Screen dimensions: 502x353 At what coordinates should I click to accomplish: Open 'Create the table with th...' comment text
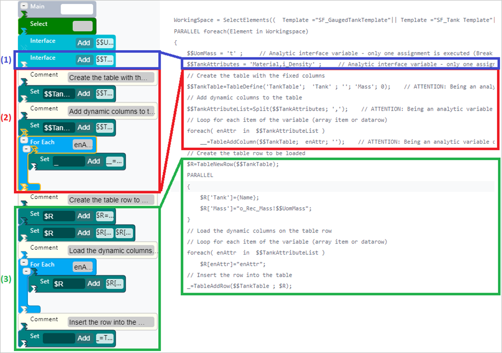111,77
